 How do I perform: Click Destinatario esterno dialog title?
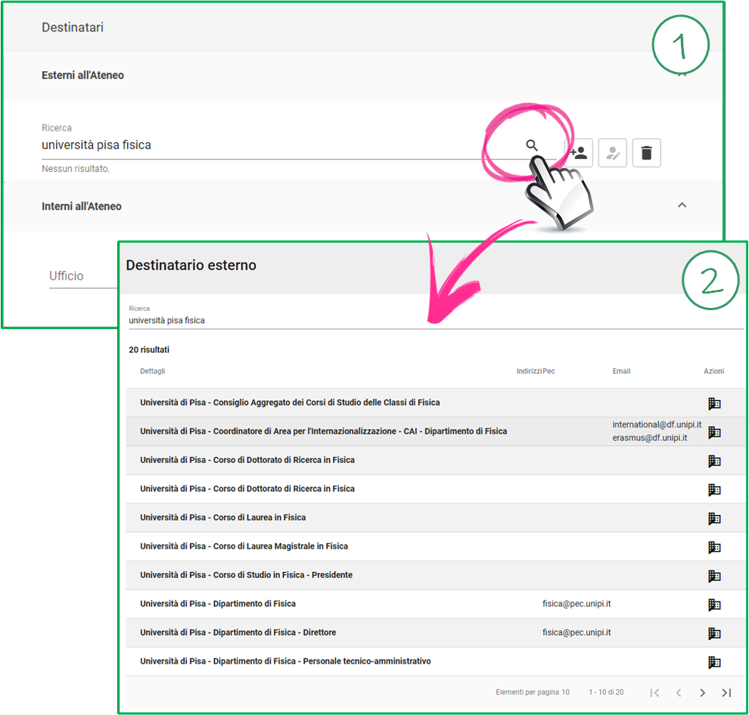(x=191, y=265)
